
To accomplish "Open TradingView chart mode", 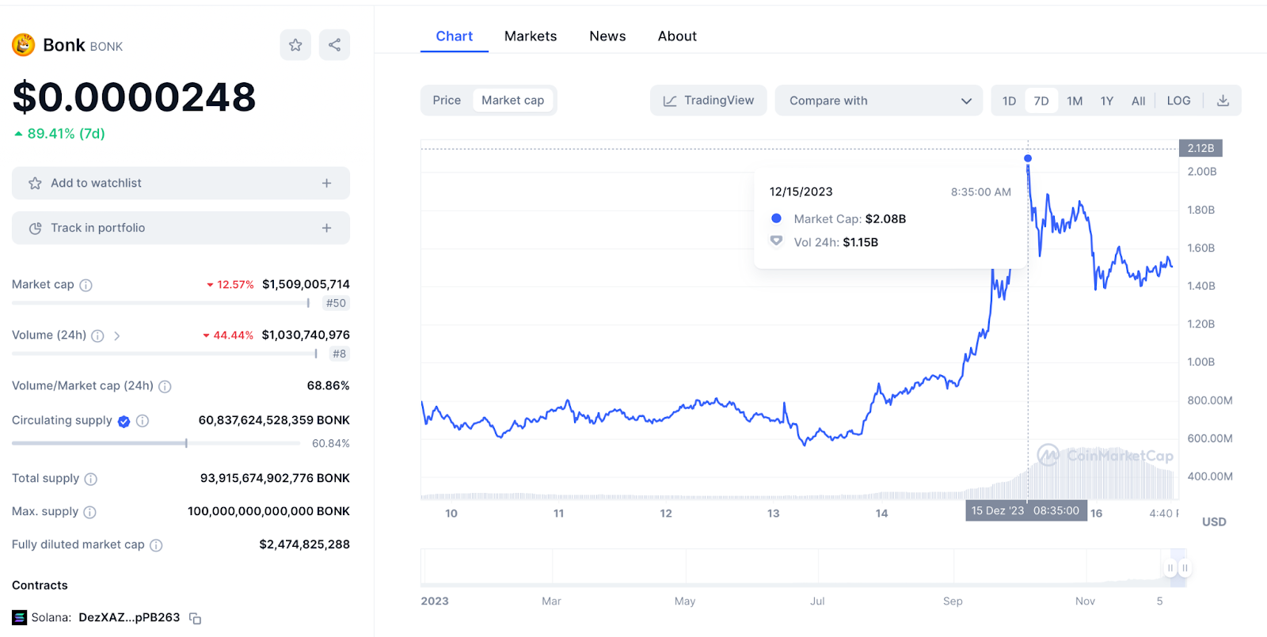I will (709, 100).
